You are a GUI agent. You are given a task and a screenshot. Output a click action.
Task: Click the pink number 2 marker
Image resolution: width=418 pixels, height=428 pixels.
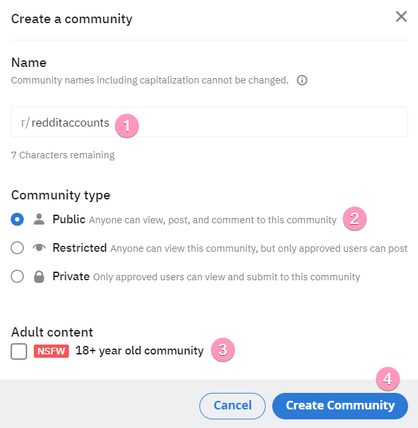point(354,219)
